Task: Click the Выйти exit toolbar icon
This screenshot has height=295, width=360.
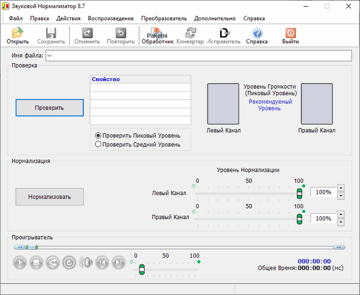Action: click(290, 36)
